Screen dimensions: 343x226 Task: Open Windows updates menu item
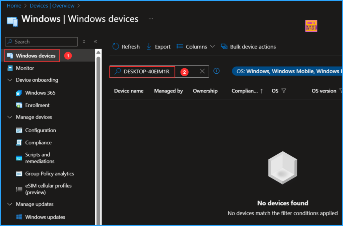(x=45, y=217)
